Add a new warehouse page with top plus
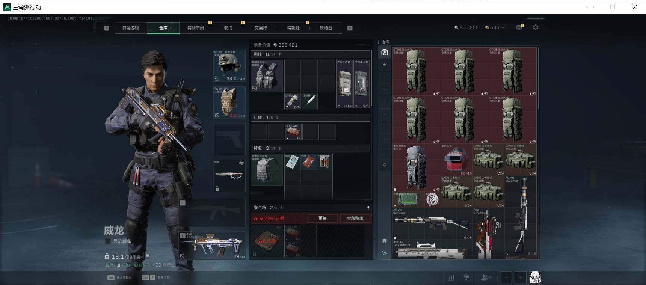Image resolution: width=646 pixels, height=285 pixels. [x=385, y=65]
